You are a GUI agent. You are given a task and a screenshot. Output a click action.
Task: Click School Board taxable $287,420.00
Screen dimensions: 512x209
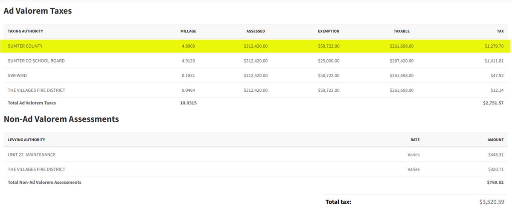pyautogui.click(x=401, y=61)
